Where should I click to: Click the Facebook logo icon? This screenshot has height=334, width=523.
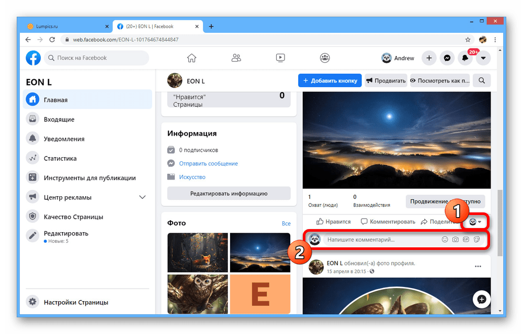(x=33, y=58)
